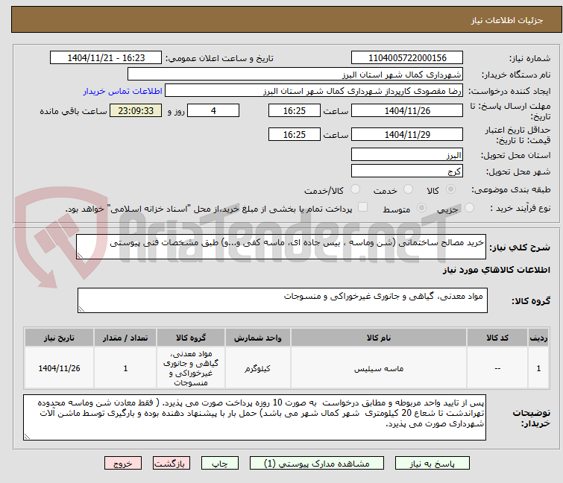
Task: Click the ماسه سیلیس item cell
Action: 379,368
